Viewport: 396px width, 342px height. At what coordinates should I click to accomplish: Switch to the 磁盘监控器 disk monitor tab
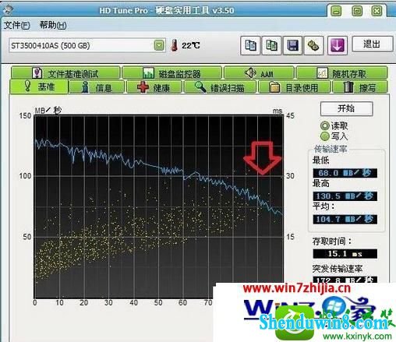[x=171, y=73]
